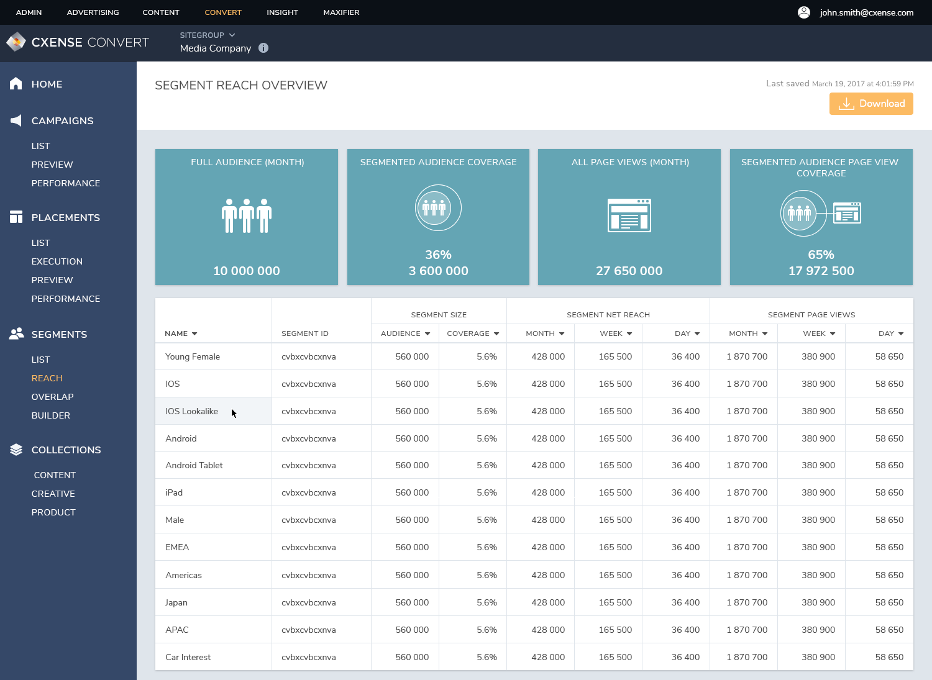Viewport: 932px width, 680px height.
Task: Open the Admin top menu
Action: (x=29, y=12)
